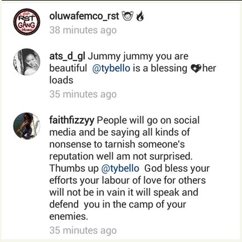Tap the 'Thumbs up' text in the comment
The height and width of the screenshot is (242, 242).
coord(74,168)
